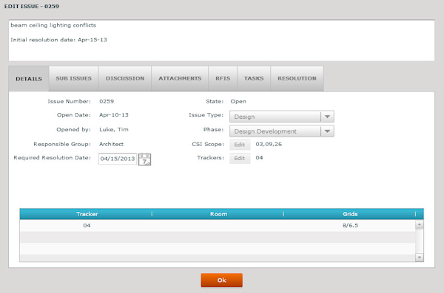Switch to the Tasks tab

point(254,78)
